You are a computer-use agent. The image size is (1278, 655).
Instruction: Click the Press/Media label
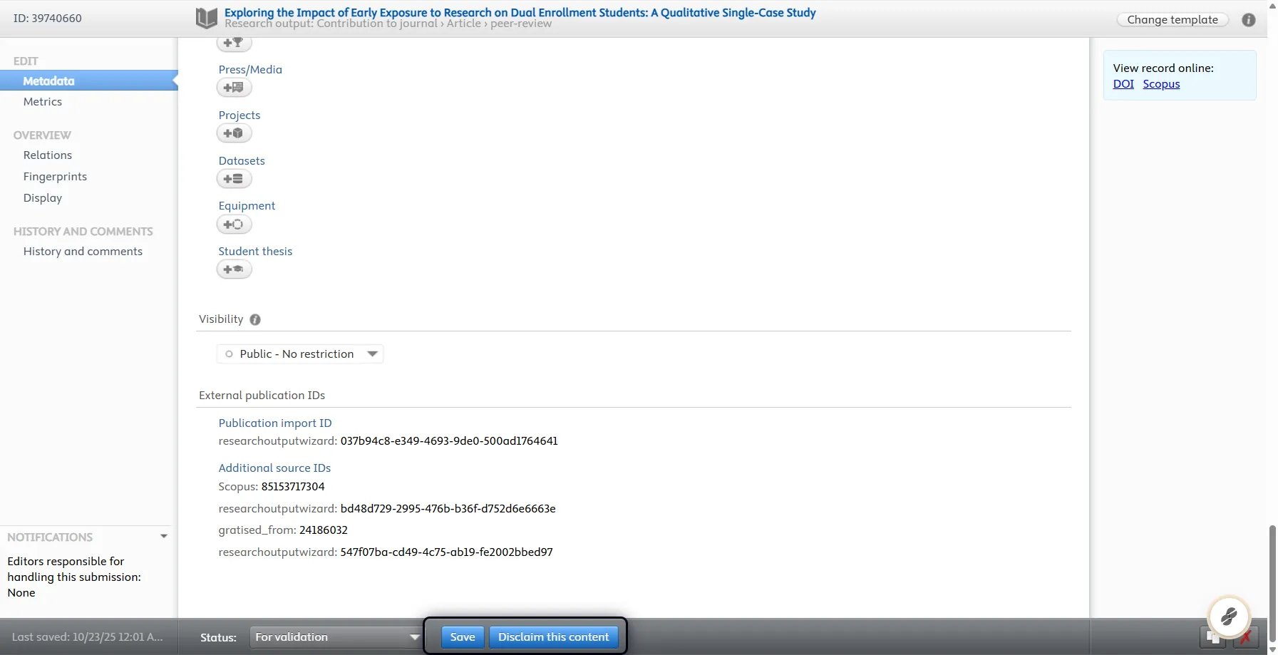pos(250,70)
